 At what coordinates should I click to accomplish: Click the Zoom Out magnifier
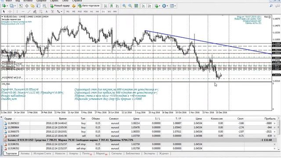point(130,6)
